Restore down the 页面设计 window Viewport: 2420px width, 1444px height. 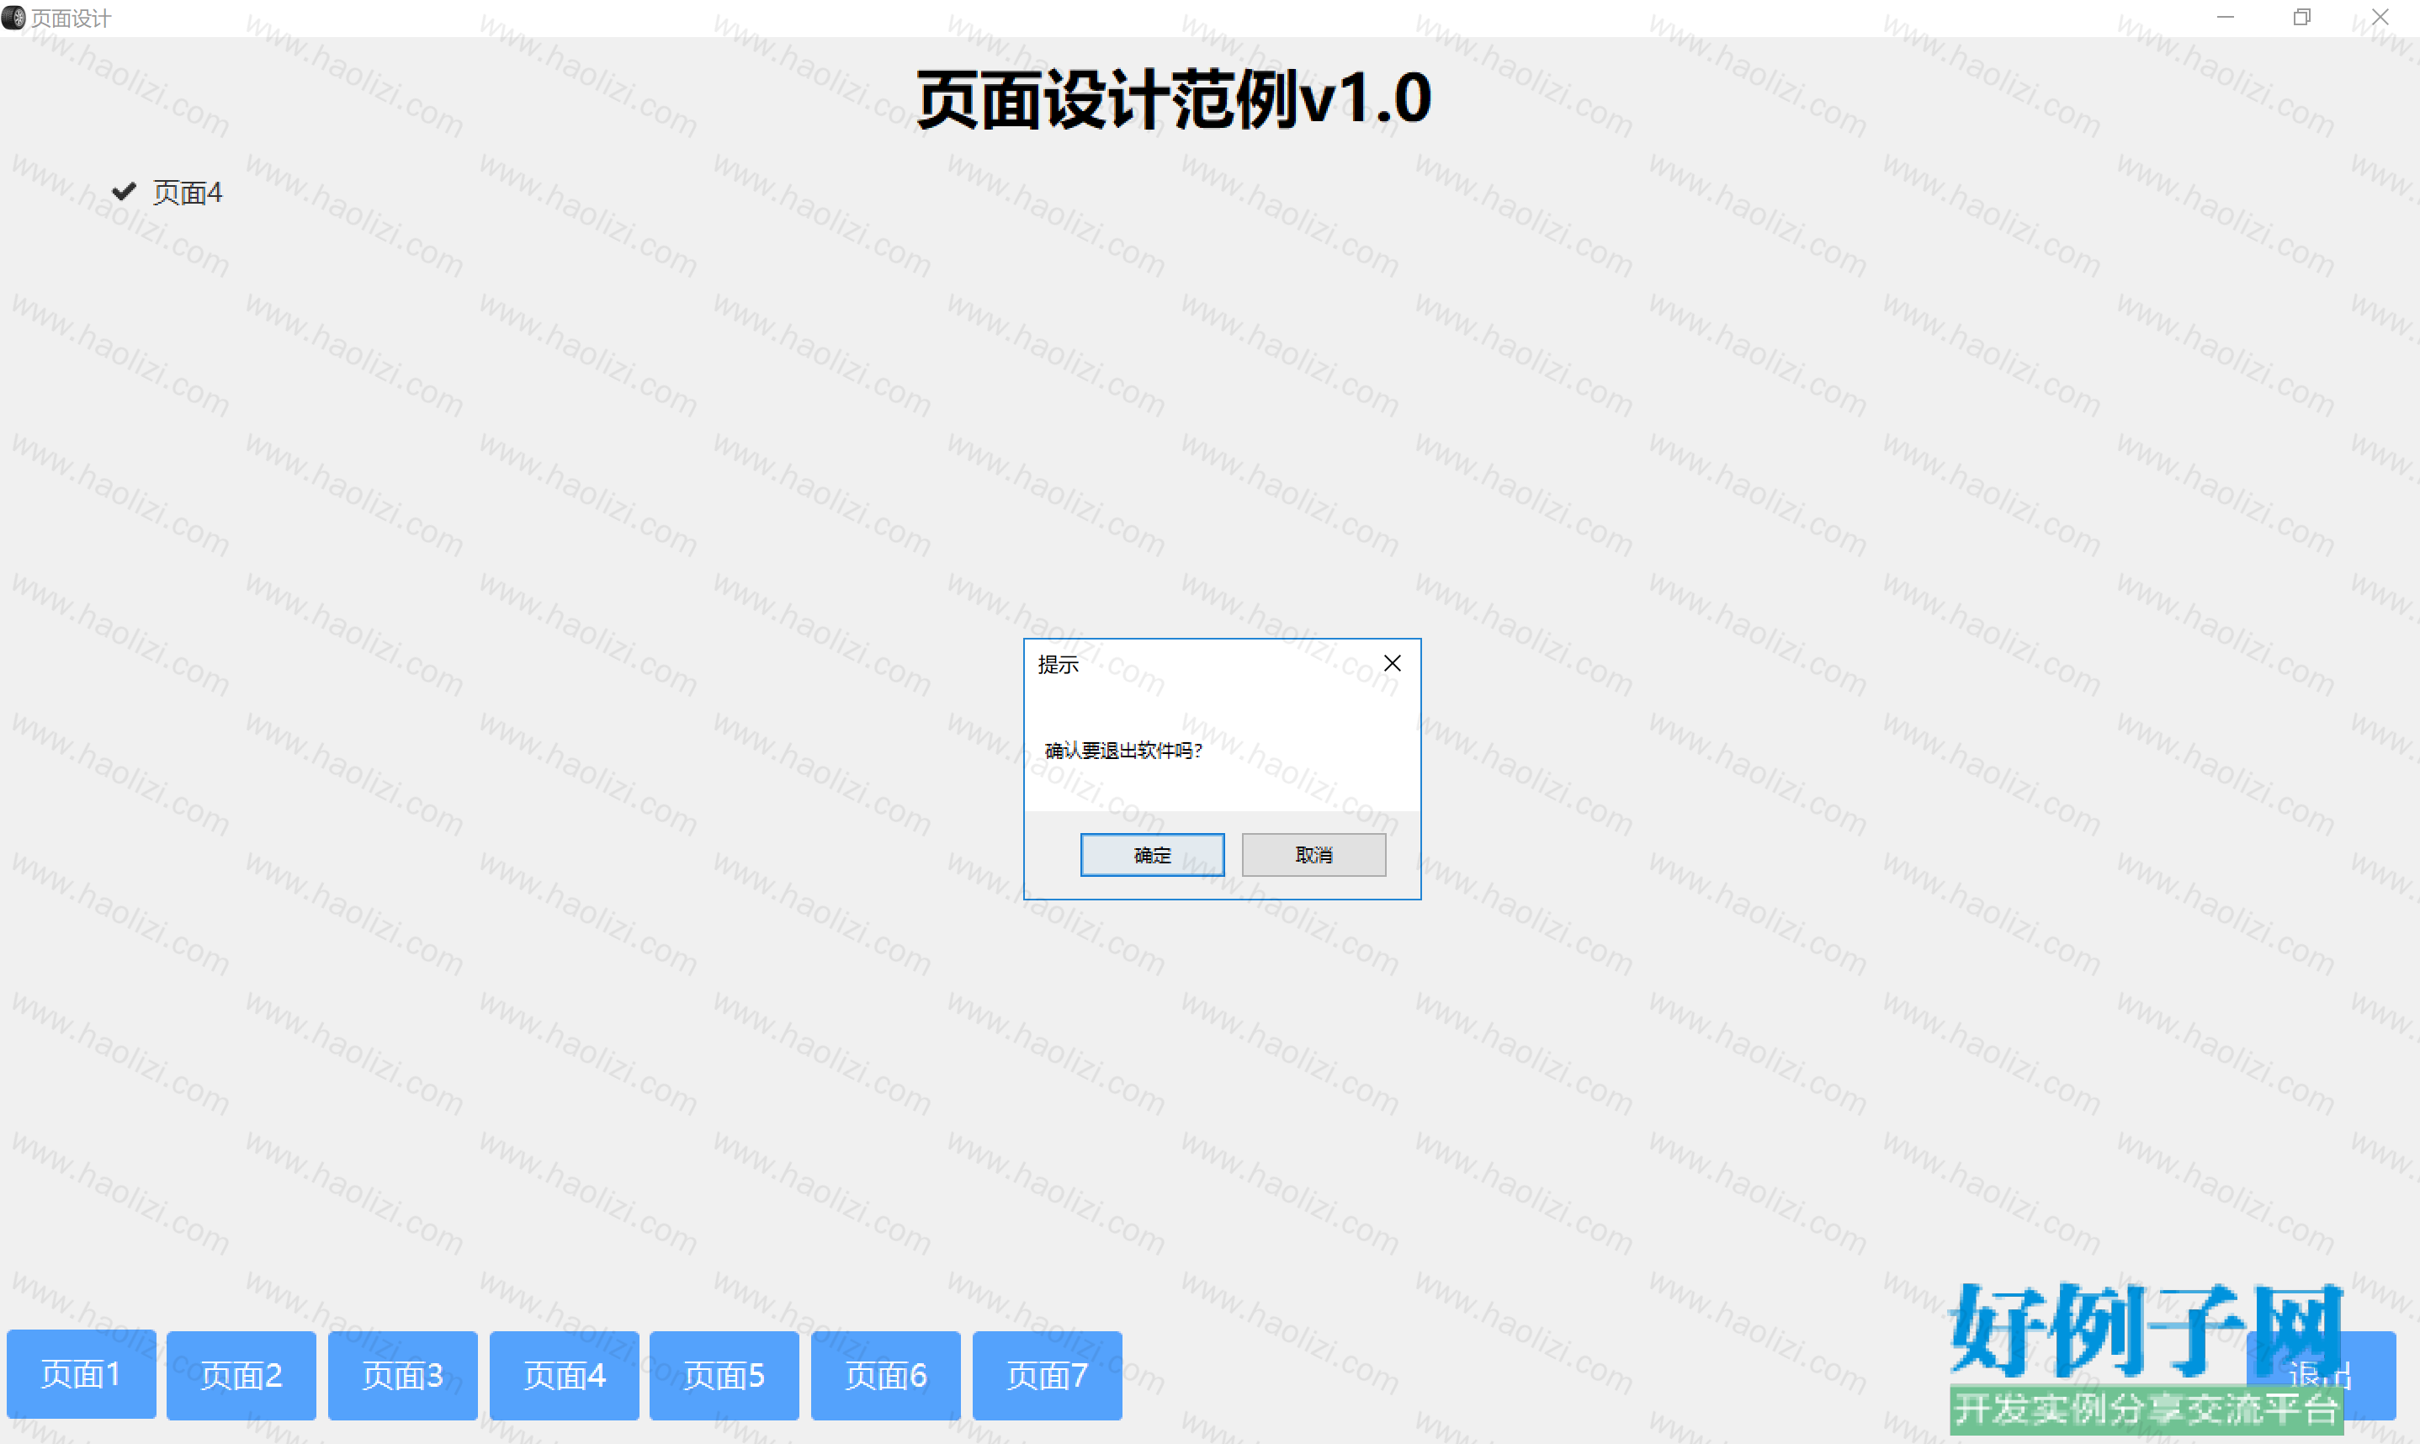pyautogui.click(x=2301, y=18)
